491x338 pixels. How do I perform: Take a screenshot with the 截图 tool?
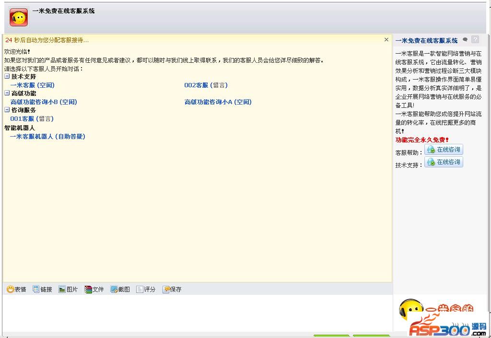(120, 289)
